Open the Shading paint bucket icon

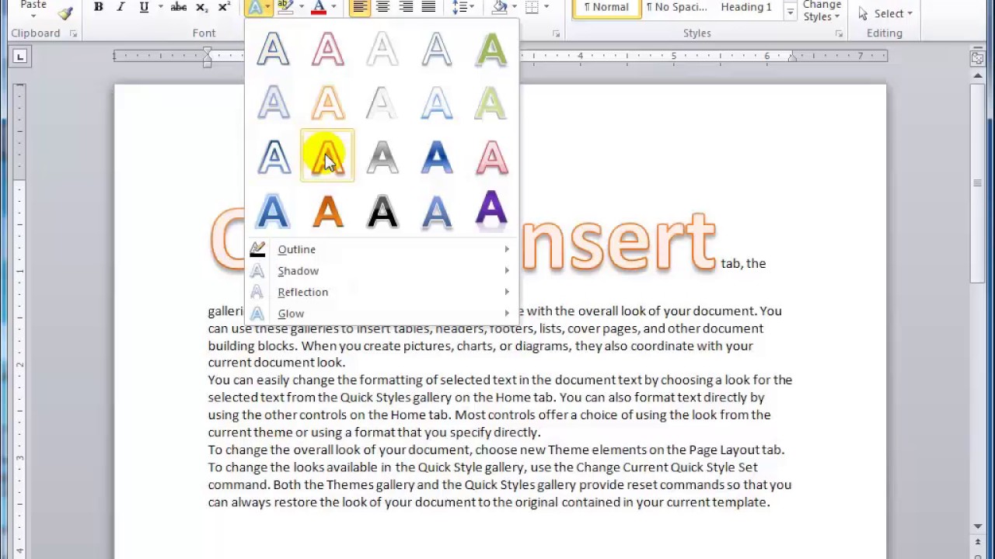click(x=500, y=7)
